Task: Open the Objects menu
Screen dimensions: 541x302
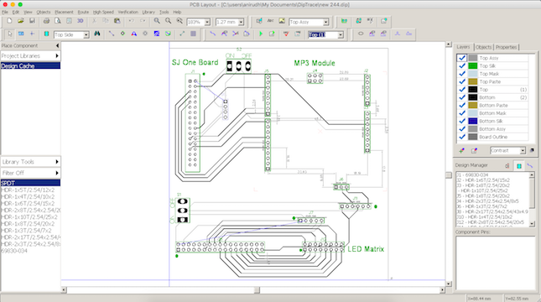Action: click(x=44, y=12)
